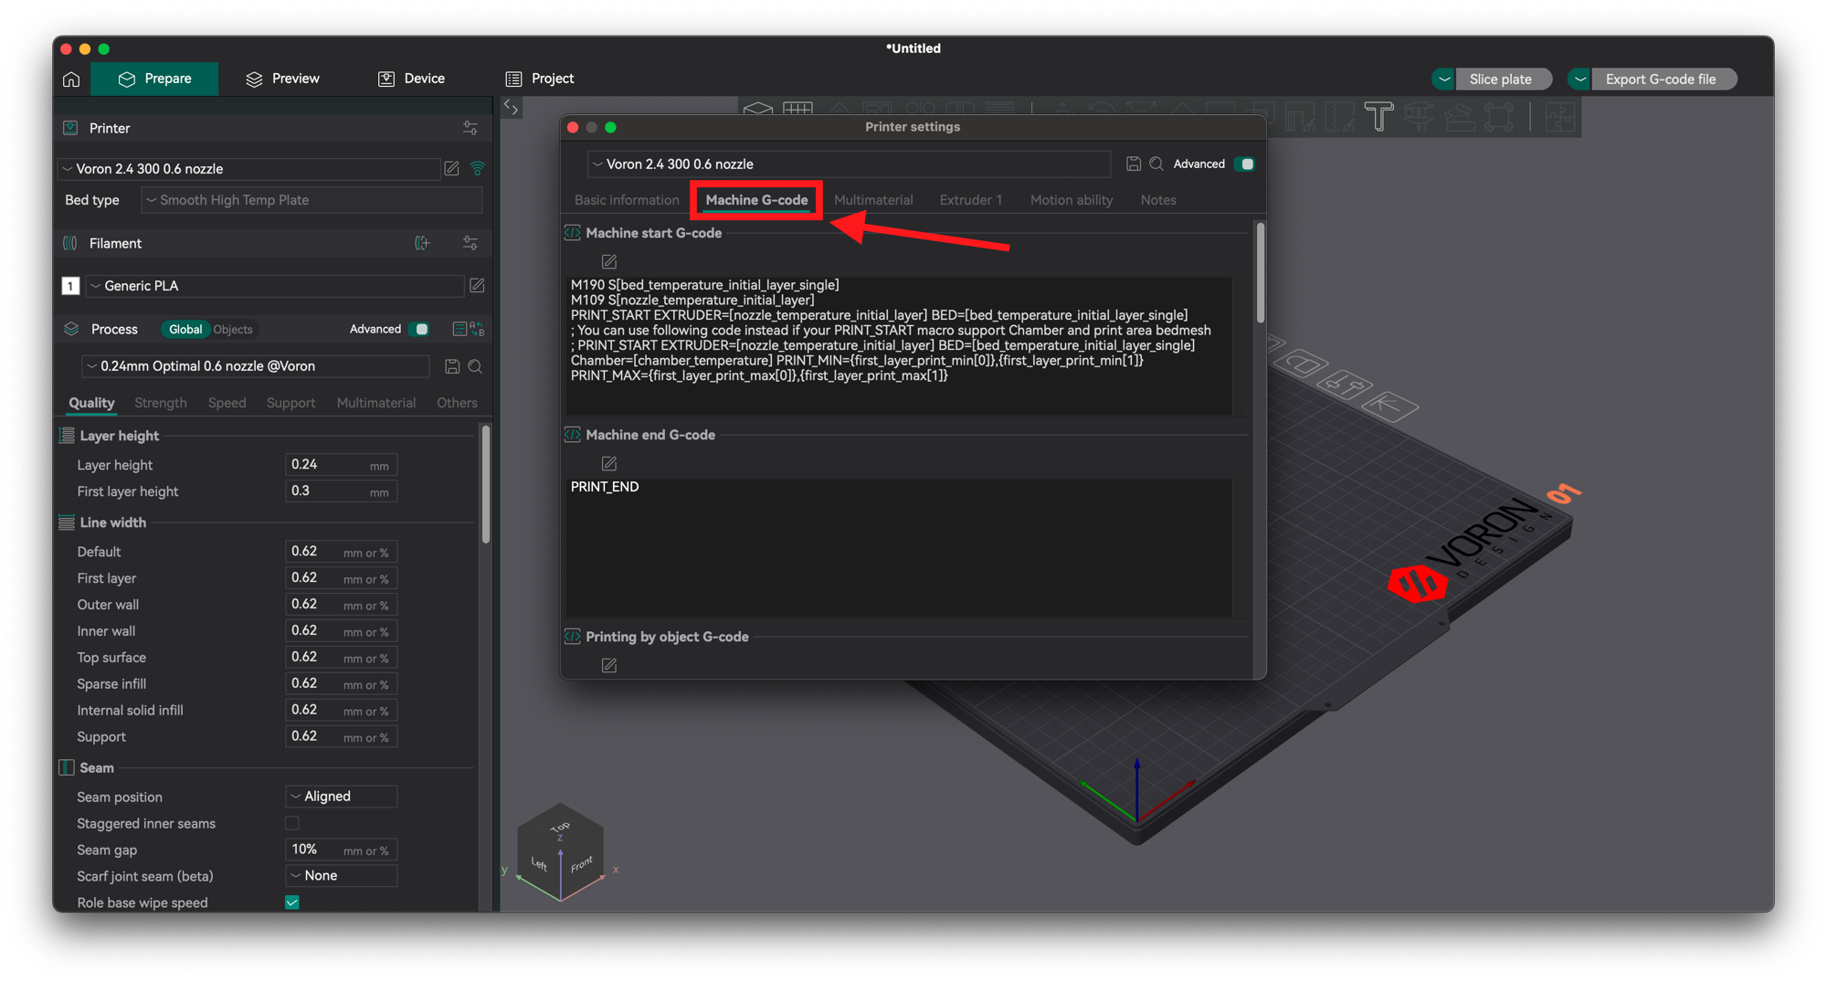Open the Bed type dropdown
Image resolution: width=1827 pixels, height=982 pixels.
(312, 200)
